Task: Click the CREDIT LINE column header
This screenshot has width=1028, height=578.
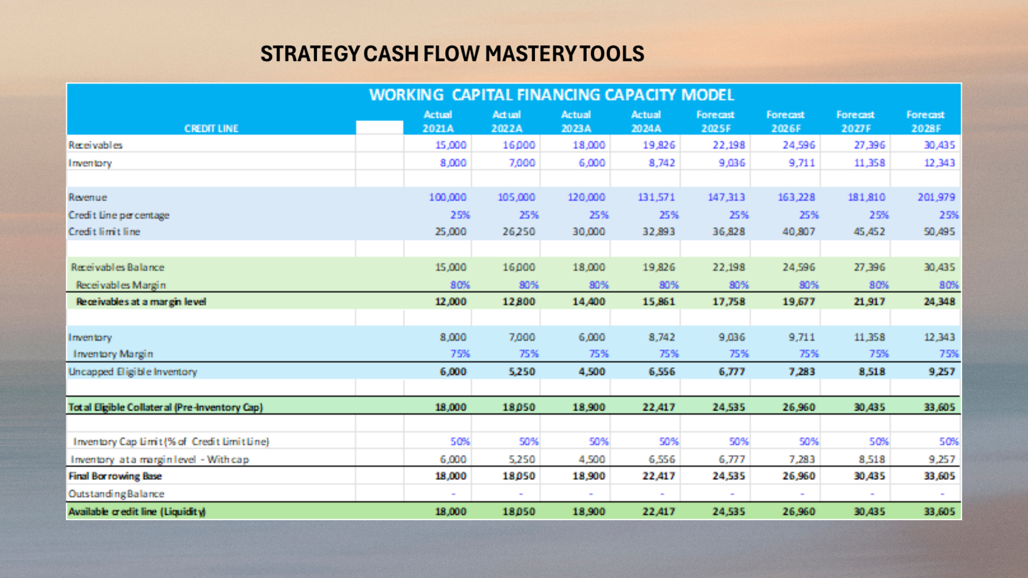Action: (211, 128)
